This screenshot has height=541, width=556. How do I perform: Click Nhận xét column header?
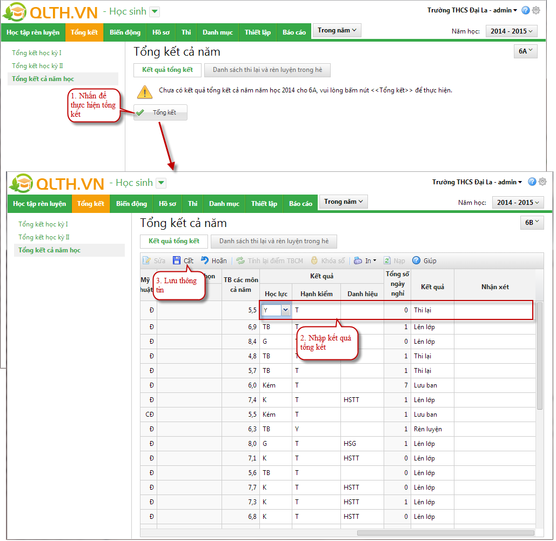point(494,286)
